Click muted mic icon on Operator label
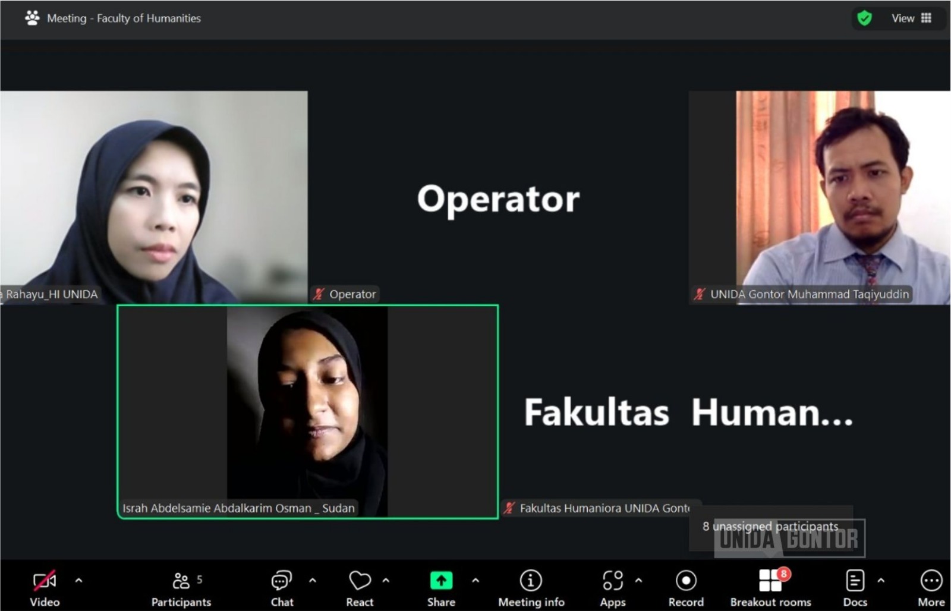951x611 pixels. [319, 294]
